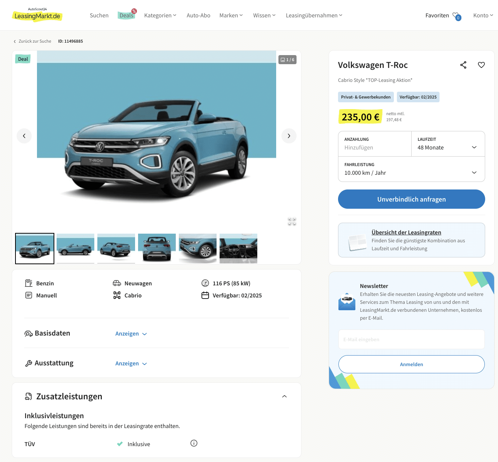Click the Basisdaten car-search icon
498x462 pixels.
29,334
